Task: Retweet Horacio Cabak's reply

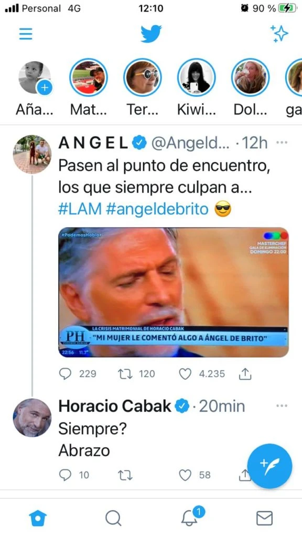Action: [x=125, y=475]
